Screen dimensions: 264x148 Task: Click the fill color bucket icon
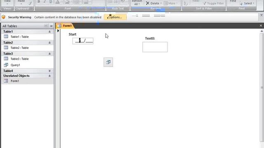pos(67,2)
